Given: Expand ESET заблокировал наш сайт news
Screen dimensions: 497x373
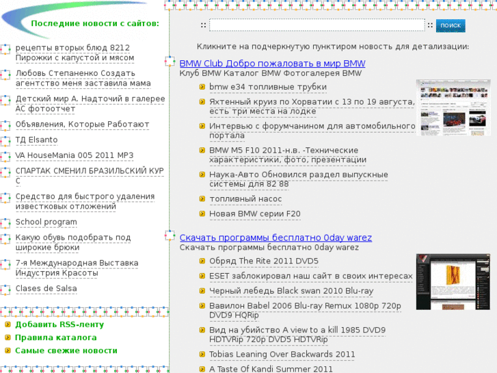Looking at the screenshot, I should (x=311, y=276).
